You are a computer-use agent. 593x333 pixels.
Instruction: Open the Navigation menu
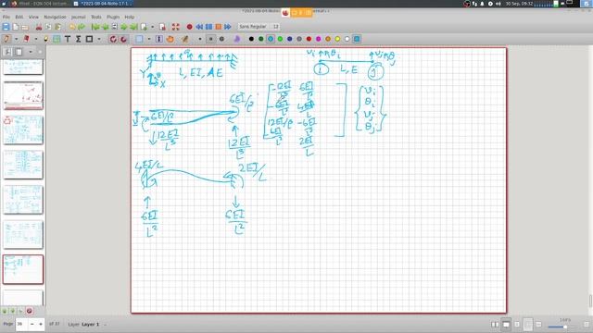(x=55, y=17)
